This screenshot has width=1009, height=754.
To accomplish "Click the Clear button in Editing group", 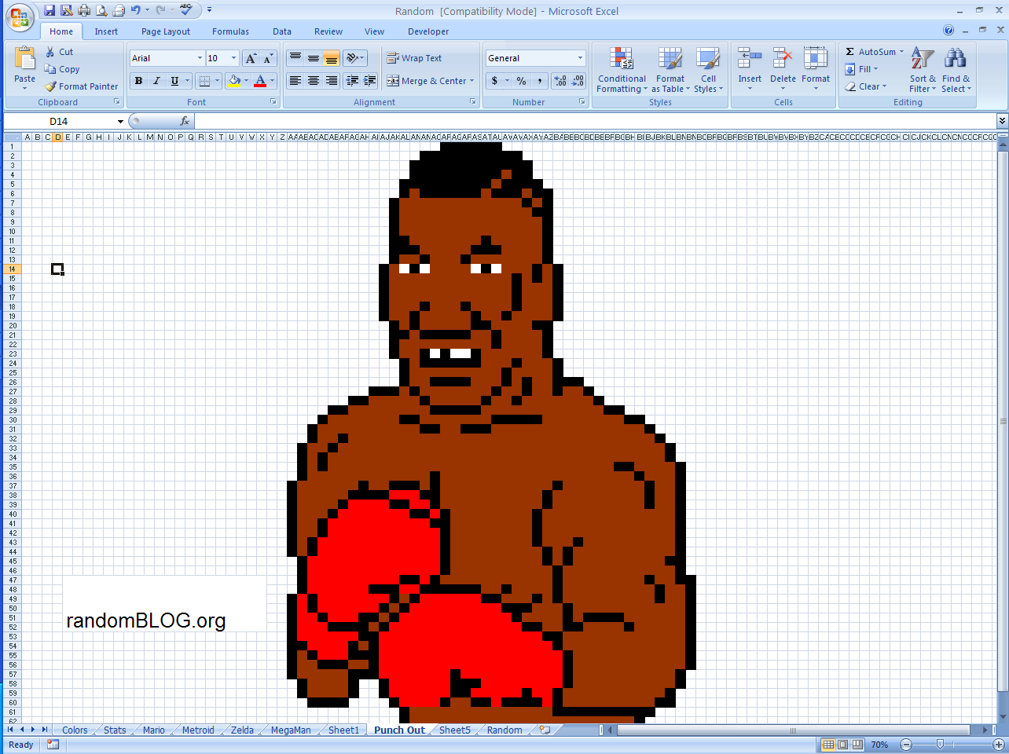I will coord(865,86).
